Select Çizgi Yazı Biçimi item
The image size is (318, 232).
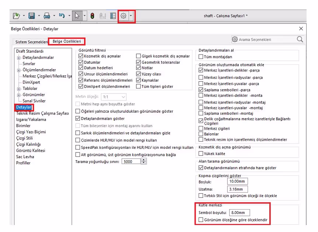pyautogui.click(x=31, y=132)
